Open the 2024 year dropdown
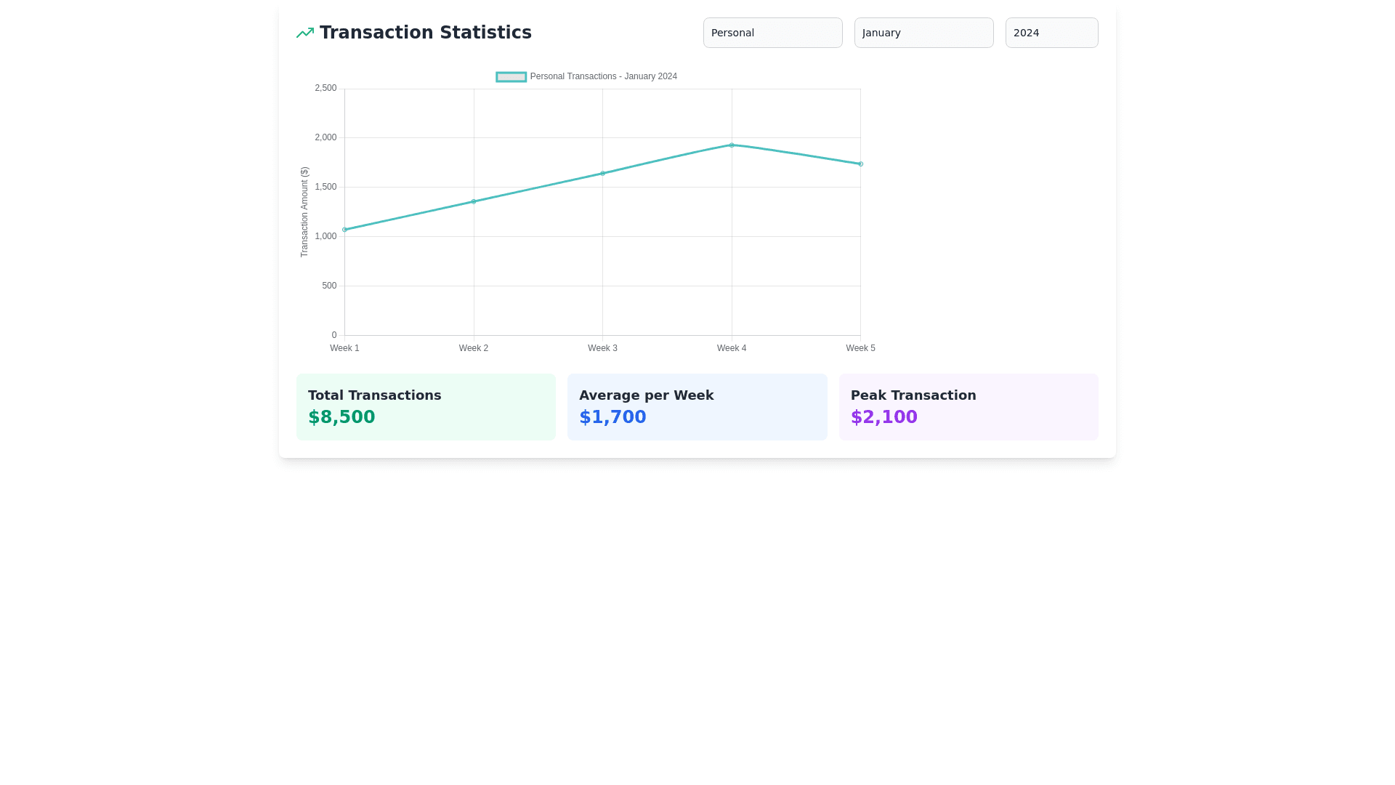Screen dimensions: 1395x785 point(1051,33)
